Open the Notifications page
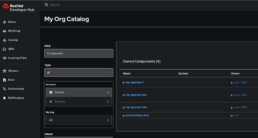258x138 pixels. [x=16, y=98]
